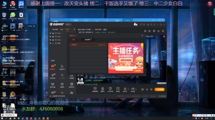Hide the 全屏 1 source
Screen dimensions: 215x120
point(50,43)
